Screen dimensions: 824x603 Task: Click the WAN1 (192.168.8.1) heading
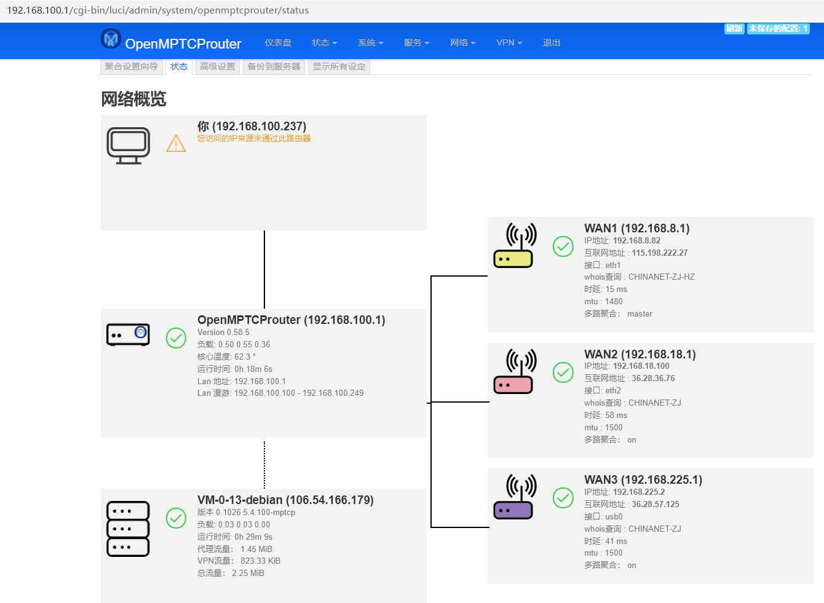pyautogui.click(x=637, y=228)
